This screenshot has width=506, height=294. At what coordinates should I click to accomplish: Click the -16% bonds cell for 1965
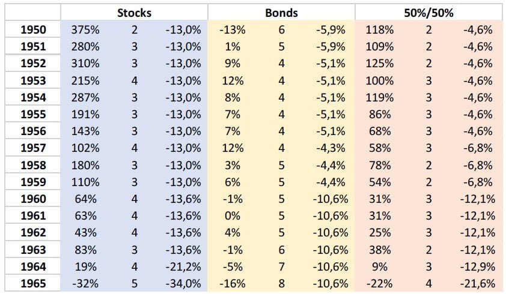[231, 282]
